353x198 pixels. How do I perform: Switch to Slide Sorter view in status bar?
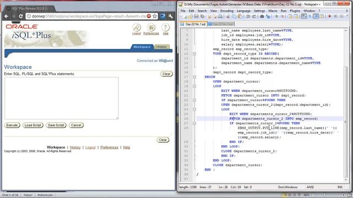(x=290, y=195)
